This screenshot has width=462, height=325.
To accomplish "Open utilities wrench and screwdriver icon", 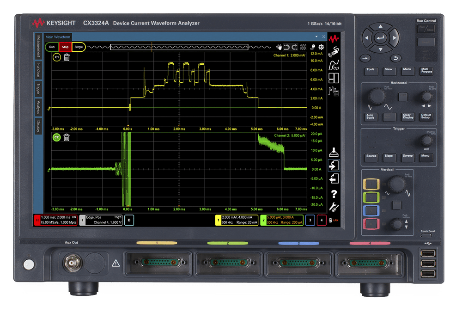I will (x=334, y=207).
